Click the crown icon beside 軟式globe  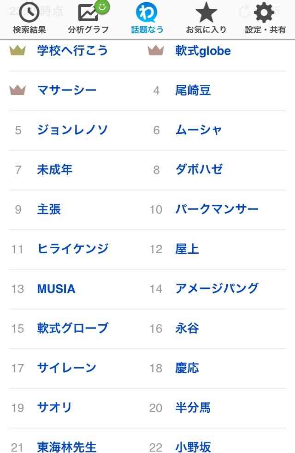[x=156, y=50]
